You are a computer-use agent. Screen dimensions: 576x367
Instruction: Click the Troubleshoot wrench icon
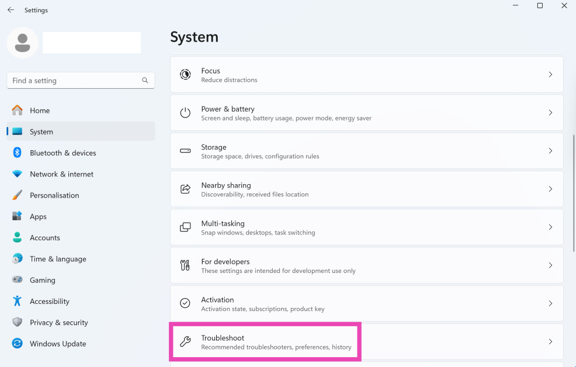[185, 342]
